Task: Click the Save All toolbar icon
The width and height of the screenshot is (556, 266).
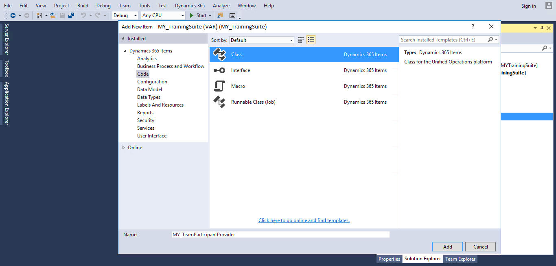Action: pos(70,15)
